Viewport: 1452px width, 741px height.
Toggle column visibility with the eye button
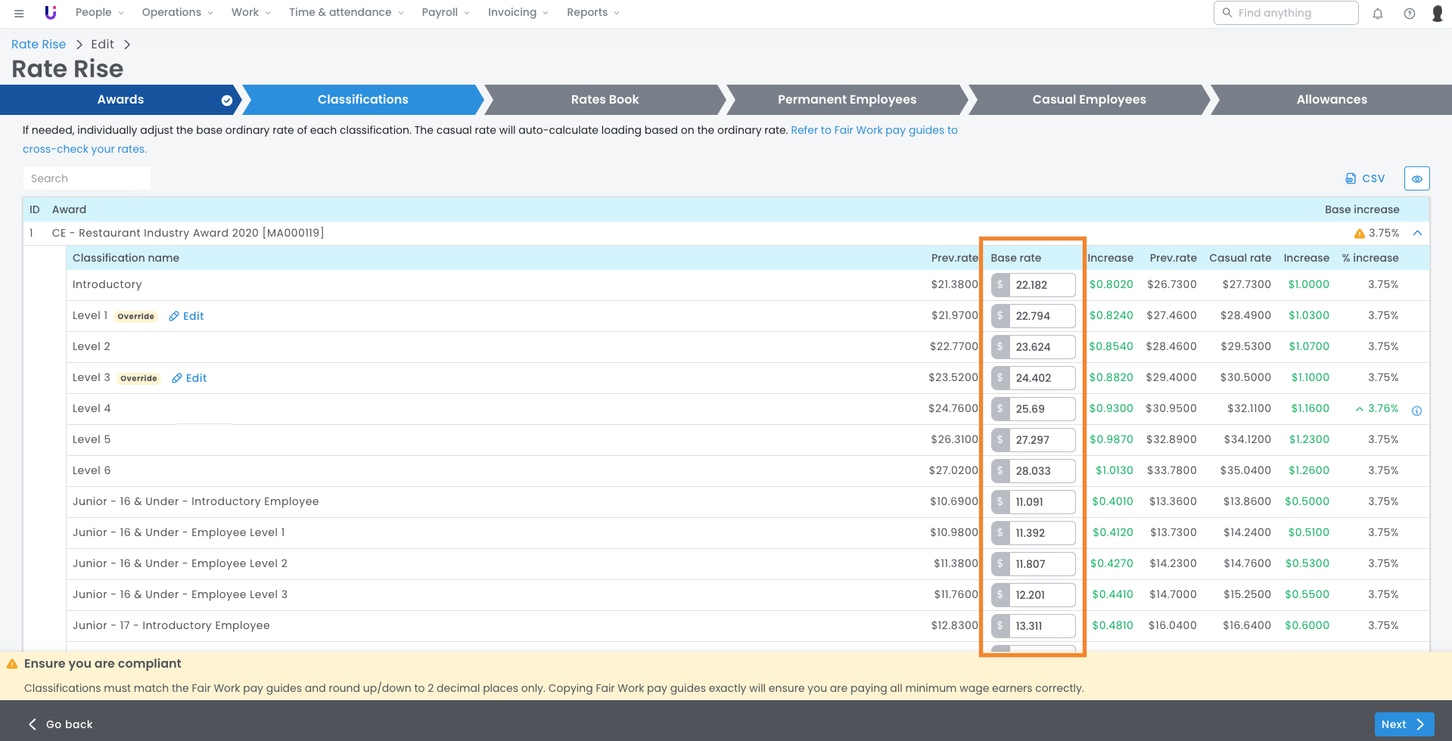[x=1416, y=178]
